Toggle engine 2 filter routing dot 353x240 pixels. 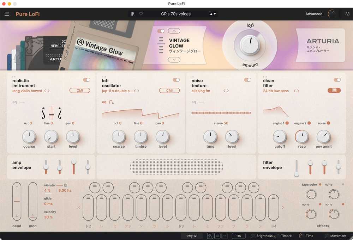[309, 123]
